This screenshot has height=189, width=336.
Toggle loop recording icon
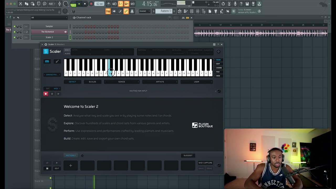[x=133, y=4]
